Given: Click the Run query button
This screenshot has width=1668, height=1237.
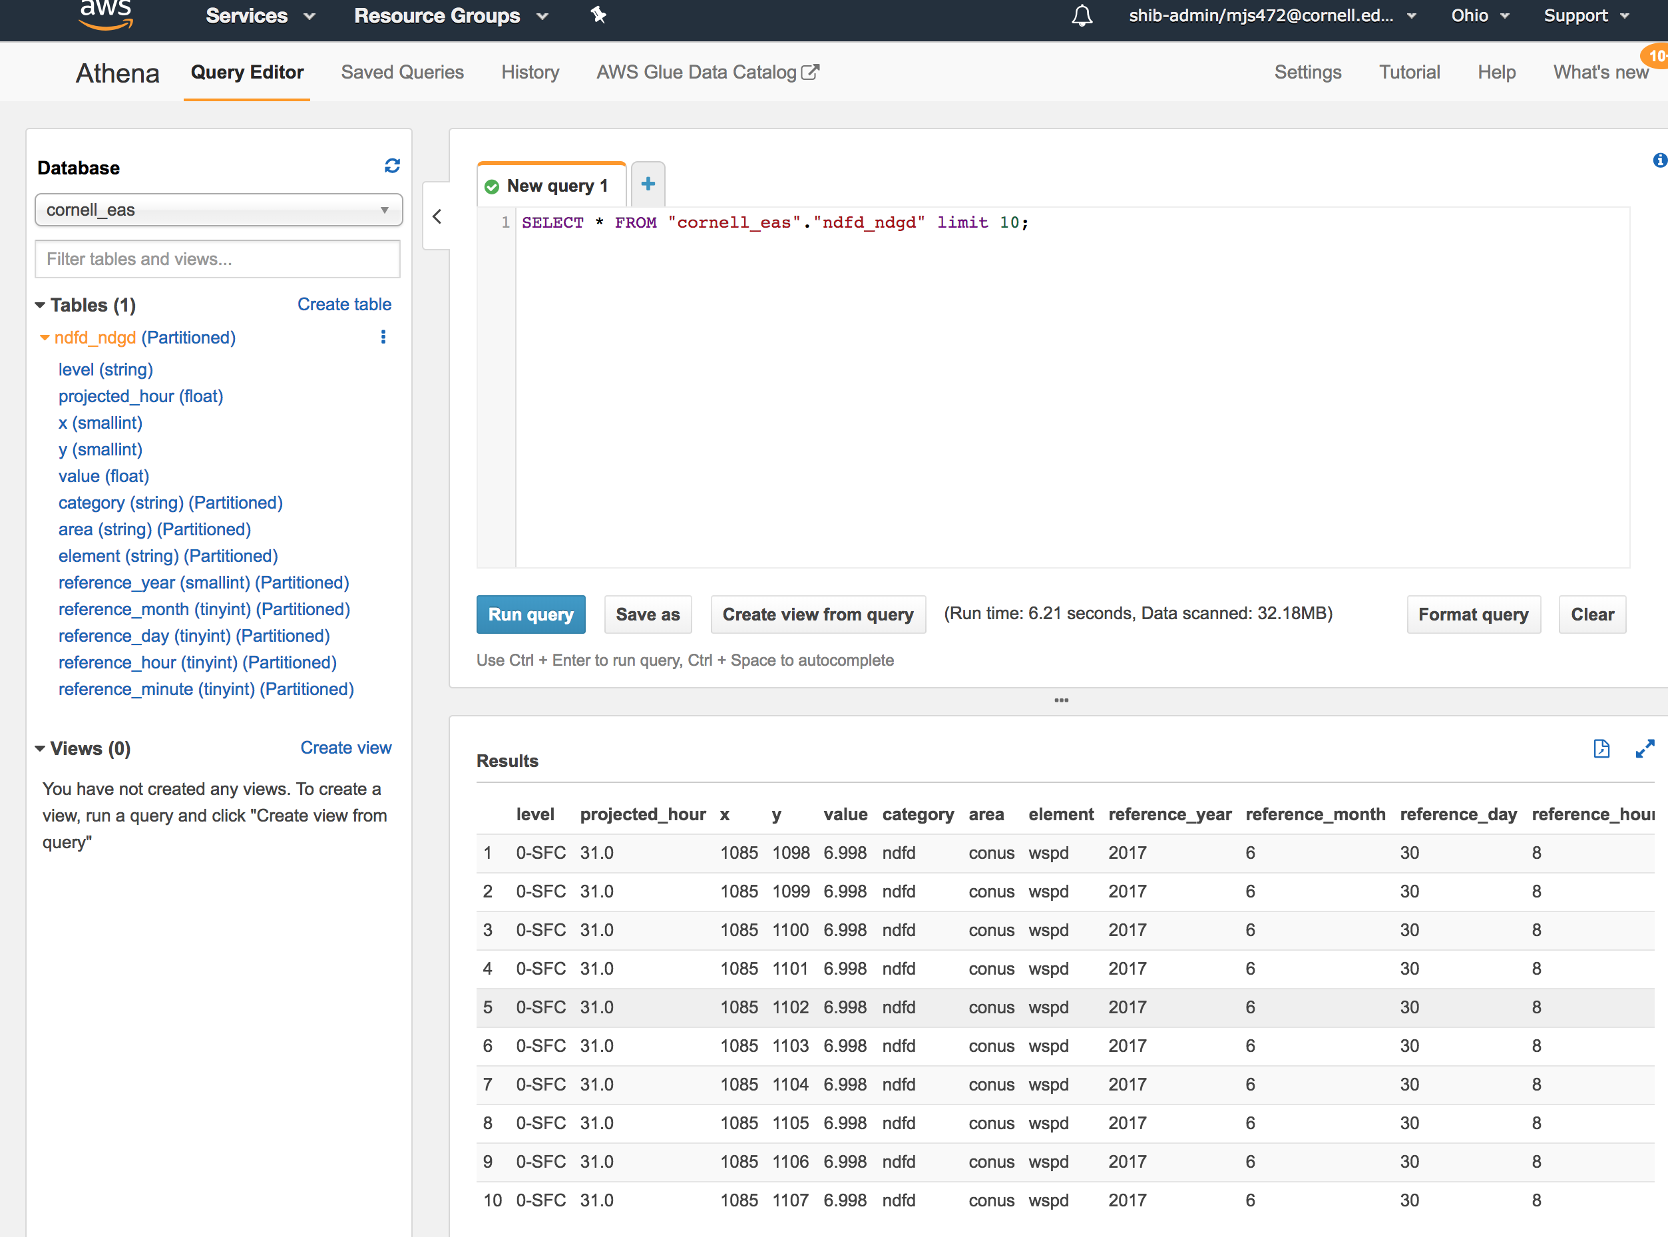Looking at the screenshot, I should (x=530, y=614).
